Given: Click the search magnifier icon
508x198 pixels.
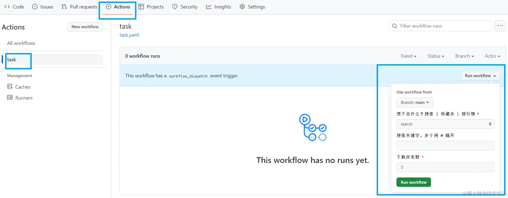Looking at the screenshot, I should (395, 26).
